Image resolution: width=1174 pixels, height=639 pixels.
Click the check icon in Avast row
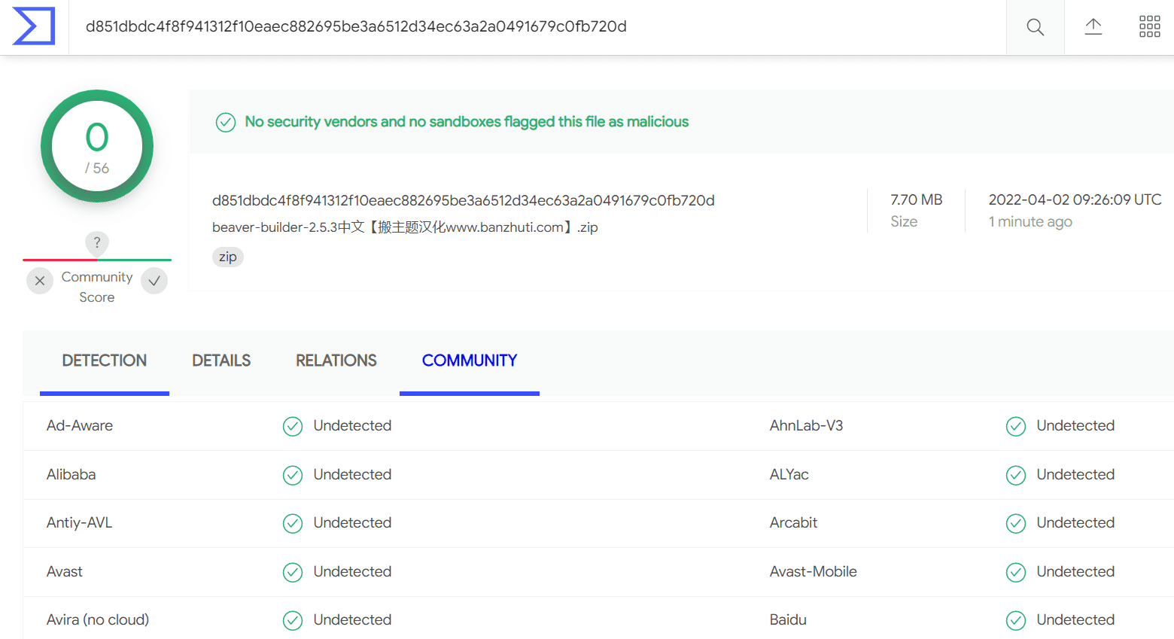[293, 572]
